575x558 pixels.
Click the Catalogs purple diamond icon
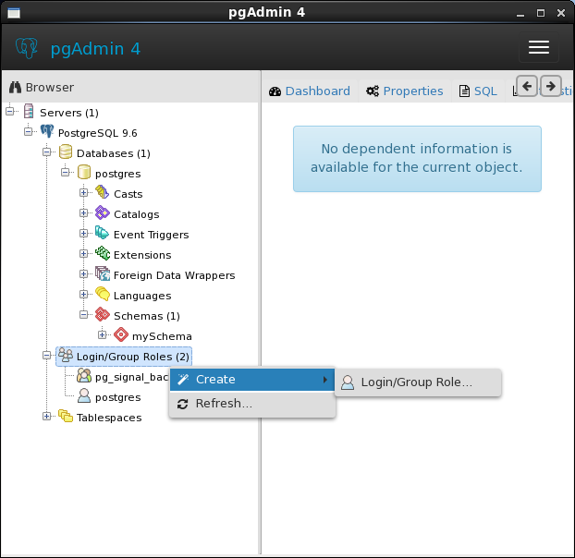103,212
